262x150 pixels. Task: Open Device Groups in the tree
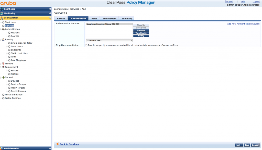(18, 84)
